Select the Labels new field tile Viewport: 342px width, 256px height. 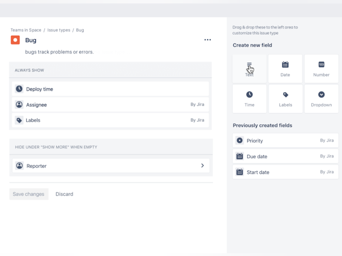285,98
